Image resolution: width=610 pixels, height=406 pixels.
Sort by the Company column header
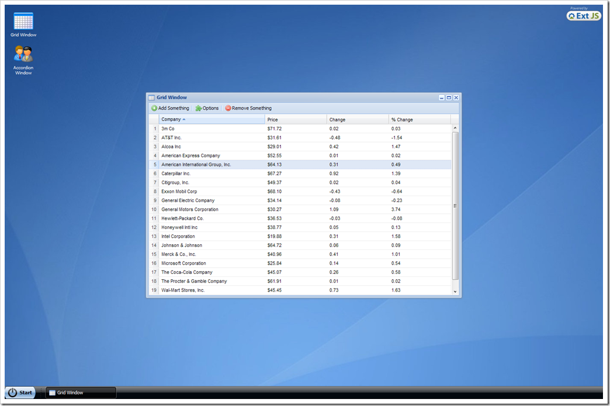(x=212, y=119)
